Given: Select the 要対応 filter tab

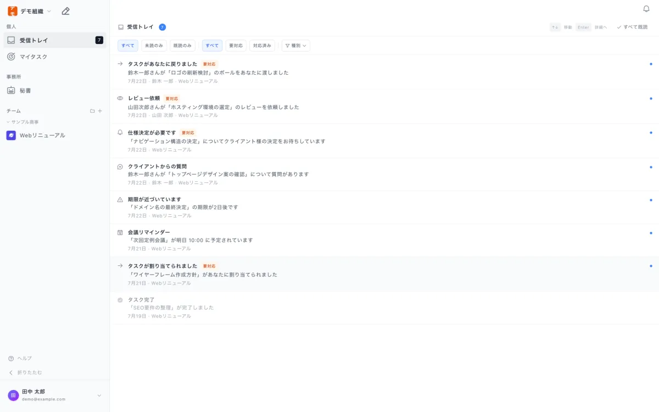Looking at the screenshot, I should [236, 46].
